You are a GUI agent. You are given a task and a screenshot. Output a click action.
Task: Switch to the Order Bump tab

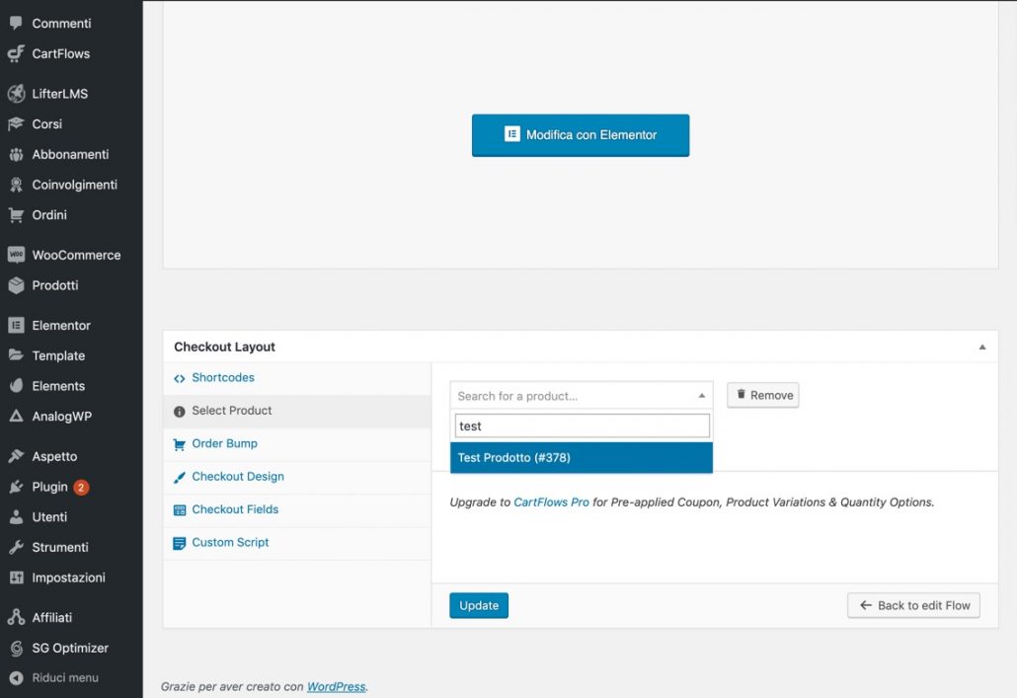pos(224,443)
